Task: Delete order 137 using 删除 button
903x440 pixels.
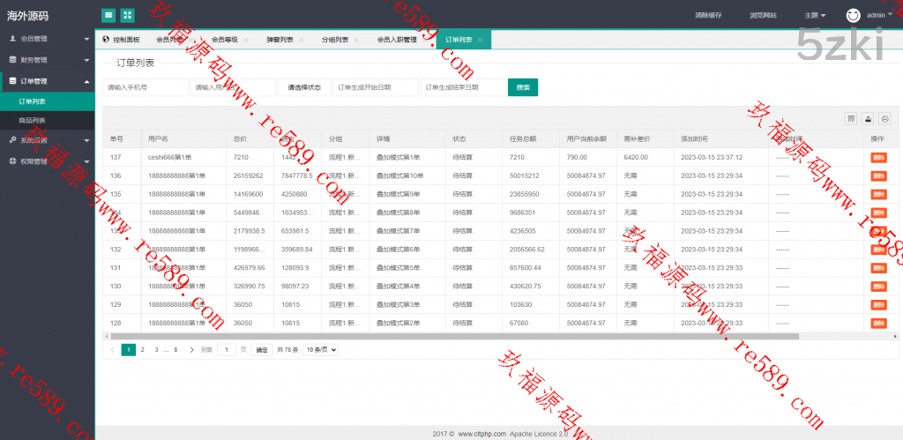Action: coord(878,157)
